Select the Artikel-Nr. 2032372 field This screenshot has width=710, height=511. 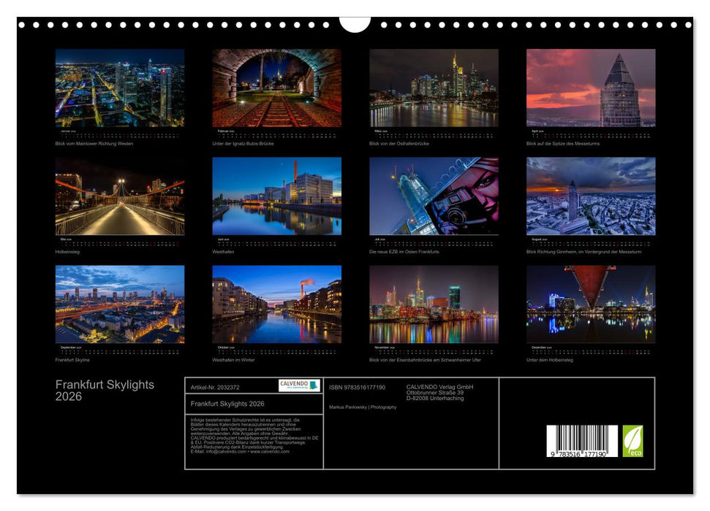[x=215, y=388]
